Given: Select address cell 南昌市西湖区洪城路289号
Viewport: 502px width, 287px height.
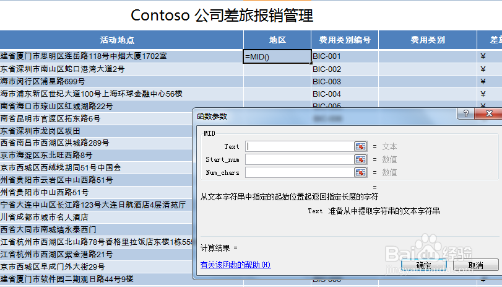Looking at the screenshot, I should click(96, 143).
